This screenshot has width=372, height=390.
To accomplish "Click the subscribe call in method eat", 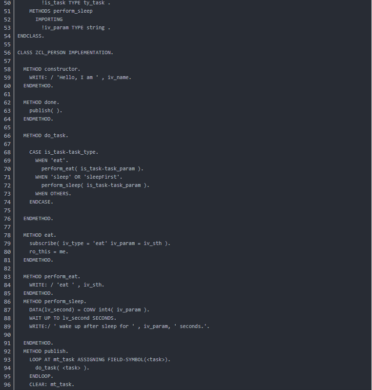I will coord(100,244).
